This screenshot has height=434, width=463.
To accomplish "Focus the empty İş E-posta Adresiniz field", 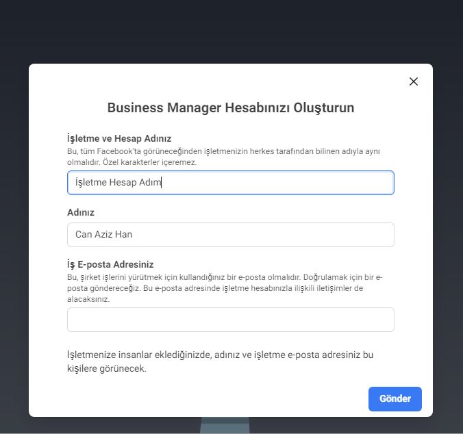I will coord(231,320).
